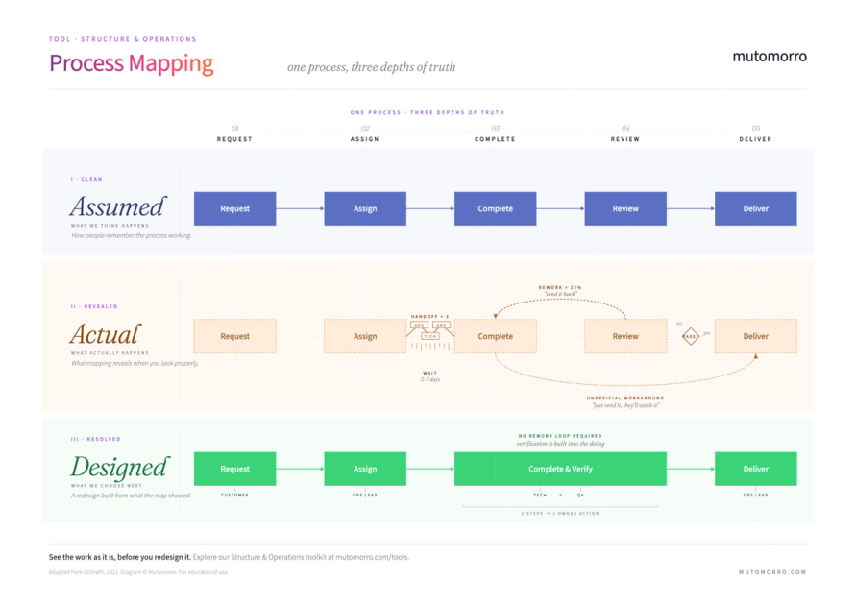Click the 'REWORK × 23%' label
856x605 pixels.
click(x=560, y=287)
